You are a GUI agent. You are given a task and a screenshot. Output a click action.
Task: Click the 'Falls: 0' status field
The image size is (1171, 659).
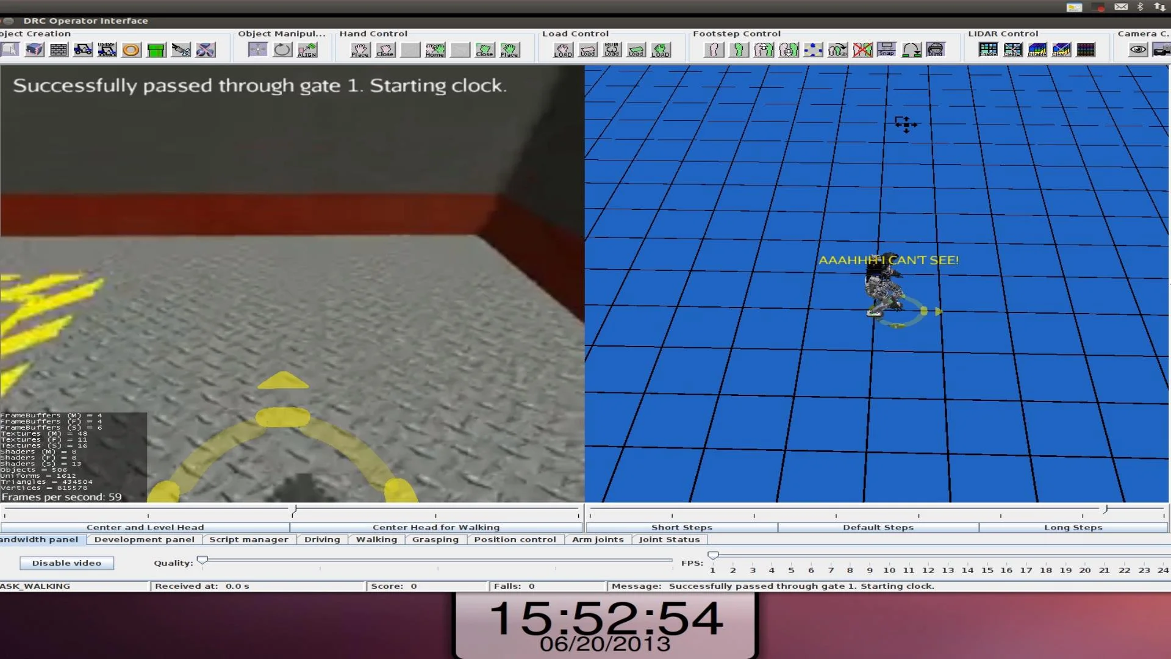(x=547, y=586)
